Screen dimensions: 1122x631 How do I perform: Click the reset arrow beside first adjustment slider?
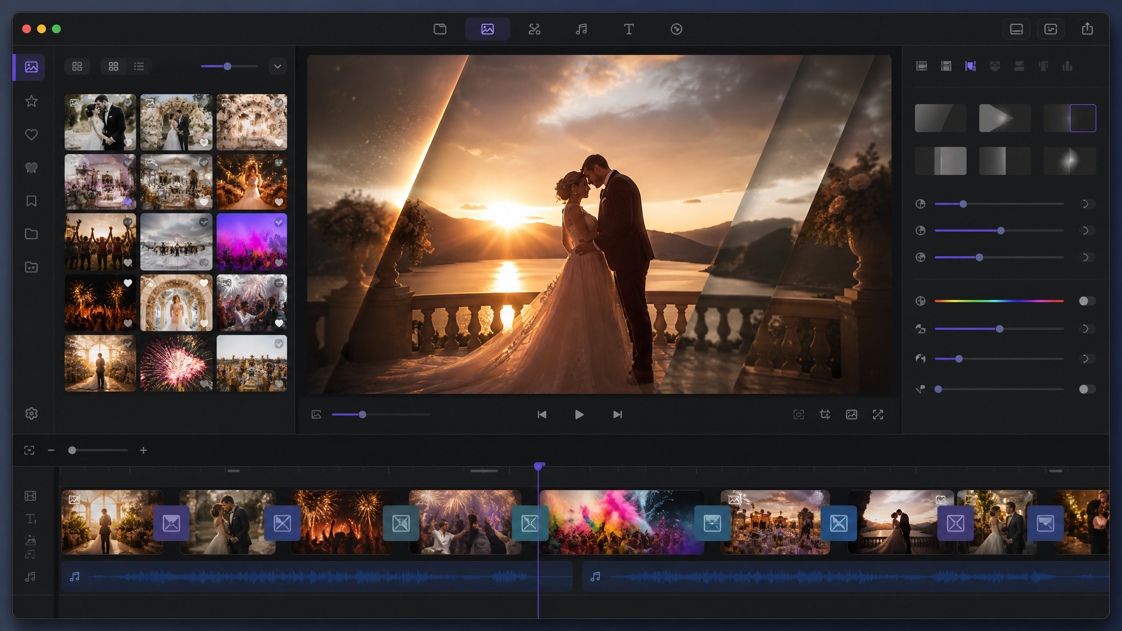click(x=1086, y=204)
